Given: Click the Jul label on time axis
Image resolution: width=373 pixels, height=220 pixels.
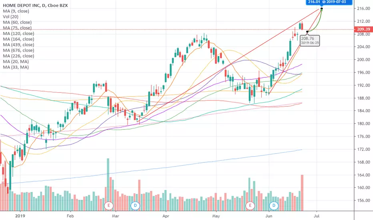Looking at the screenshot, I should coord(317,216).
